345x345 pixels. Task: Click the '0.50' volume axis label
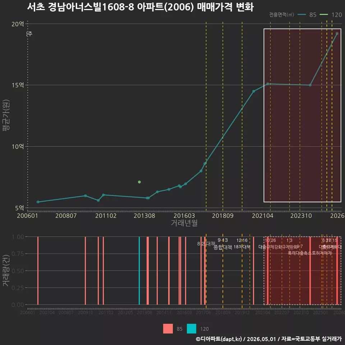(x=18, y=271)
